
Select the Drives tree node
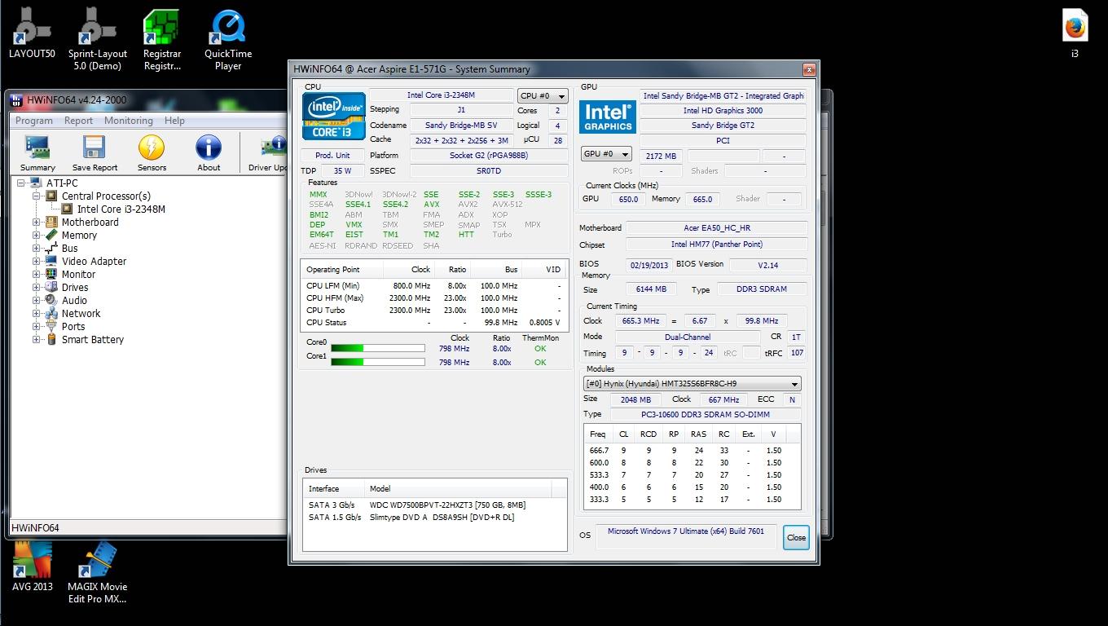74,287
